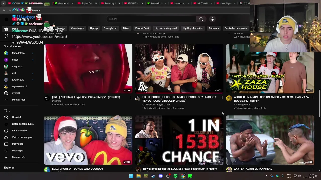Click the Matedefaso subscription avatar

tap(6, 53)
